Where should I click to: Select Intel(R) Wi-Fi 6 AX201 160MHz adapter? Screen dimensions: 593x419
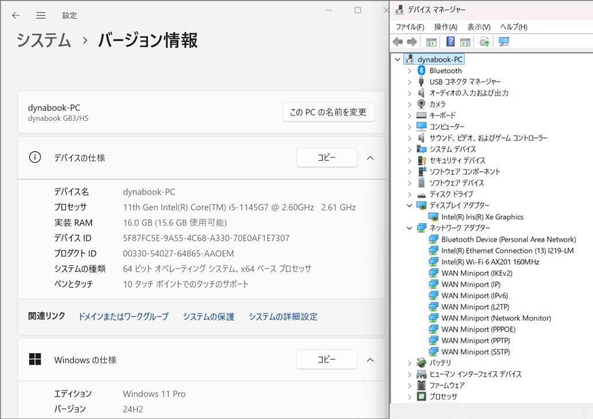(490, 262)
